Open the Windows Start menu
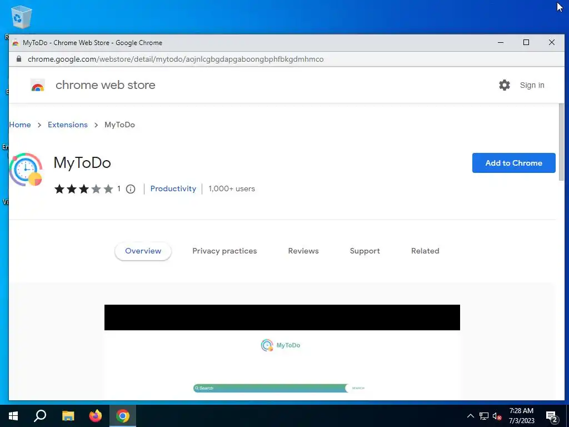This screenshot has height=427, width=569. coord(13,416)
